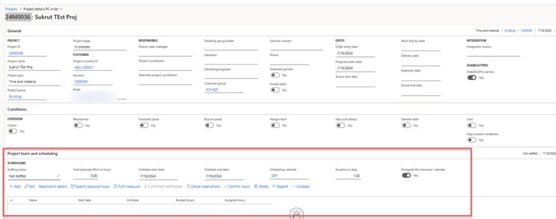Collapse the resource grid rows
Screen dimensions: 556x219
300,186
